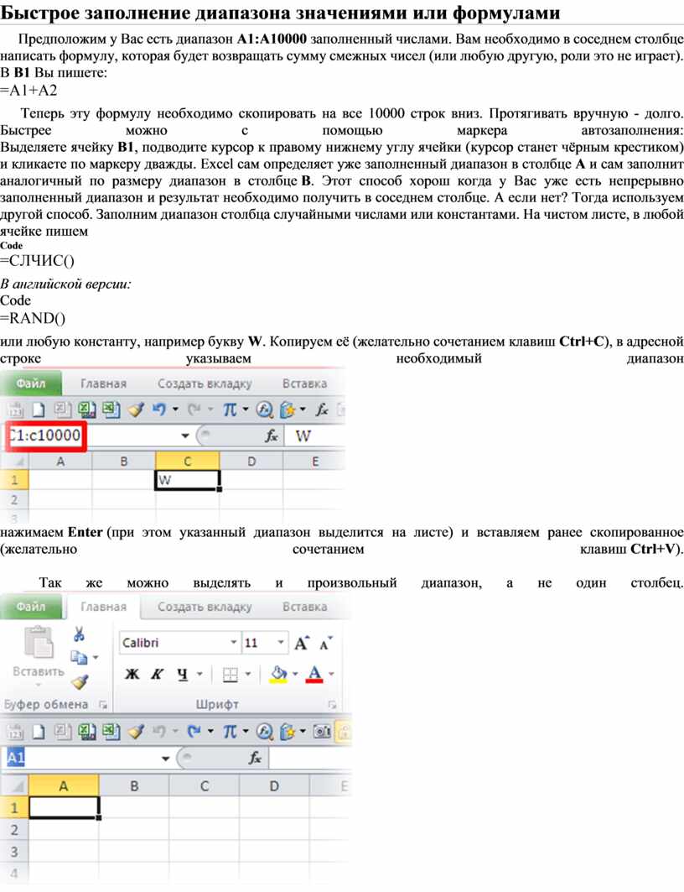The width and height of the screenshot is (684, 892).
Task: Open Name Box dropdown next to C1:c10000
Action: coord(184,436)
